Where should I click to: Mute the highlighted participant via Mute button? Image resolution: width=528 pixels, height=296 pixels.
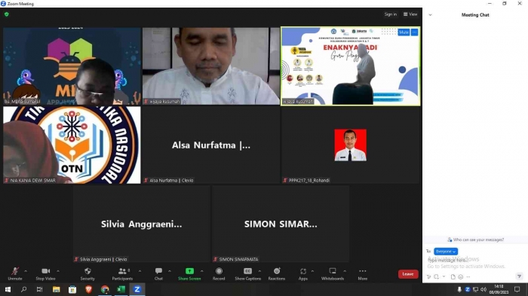(x=404, y=32)
